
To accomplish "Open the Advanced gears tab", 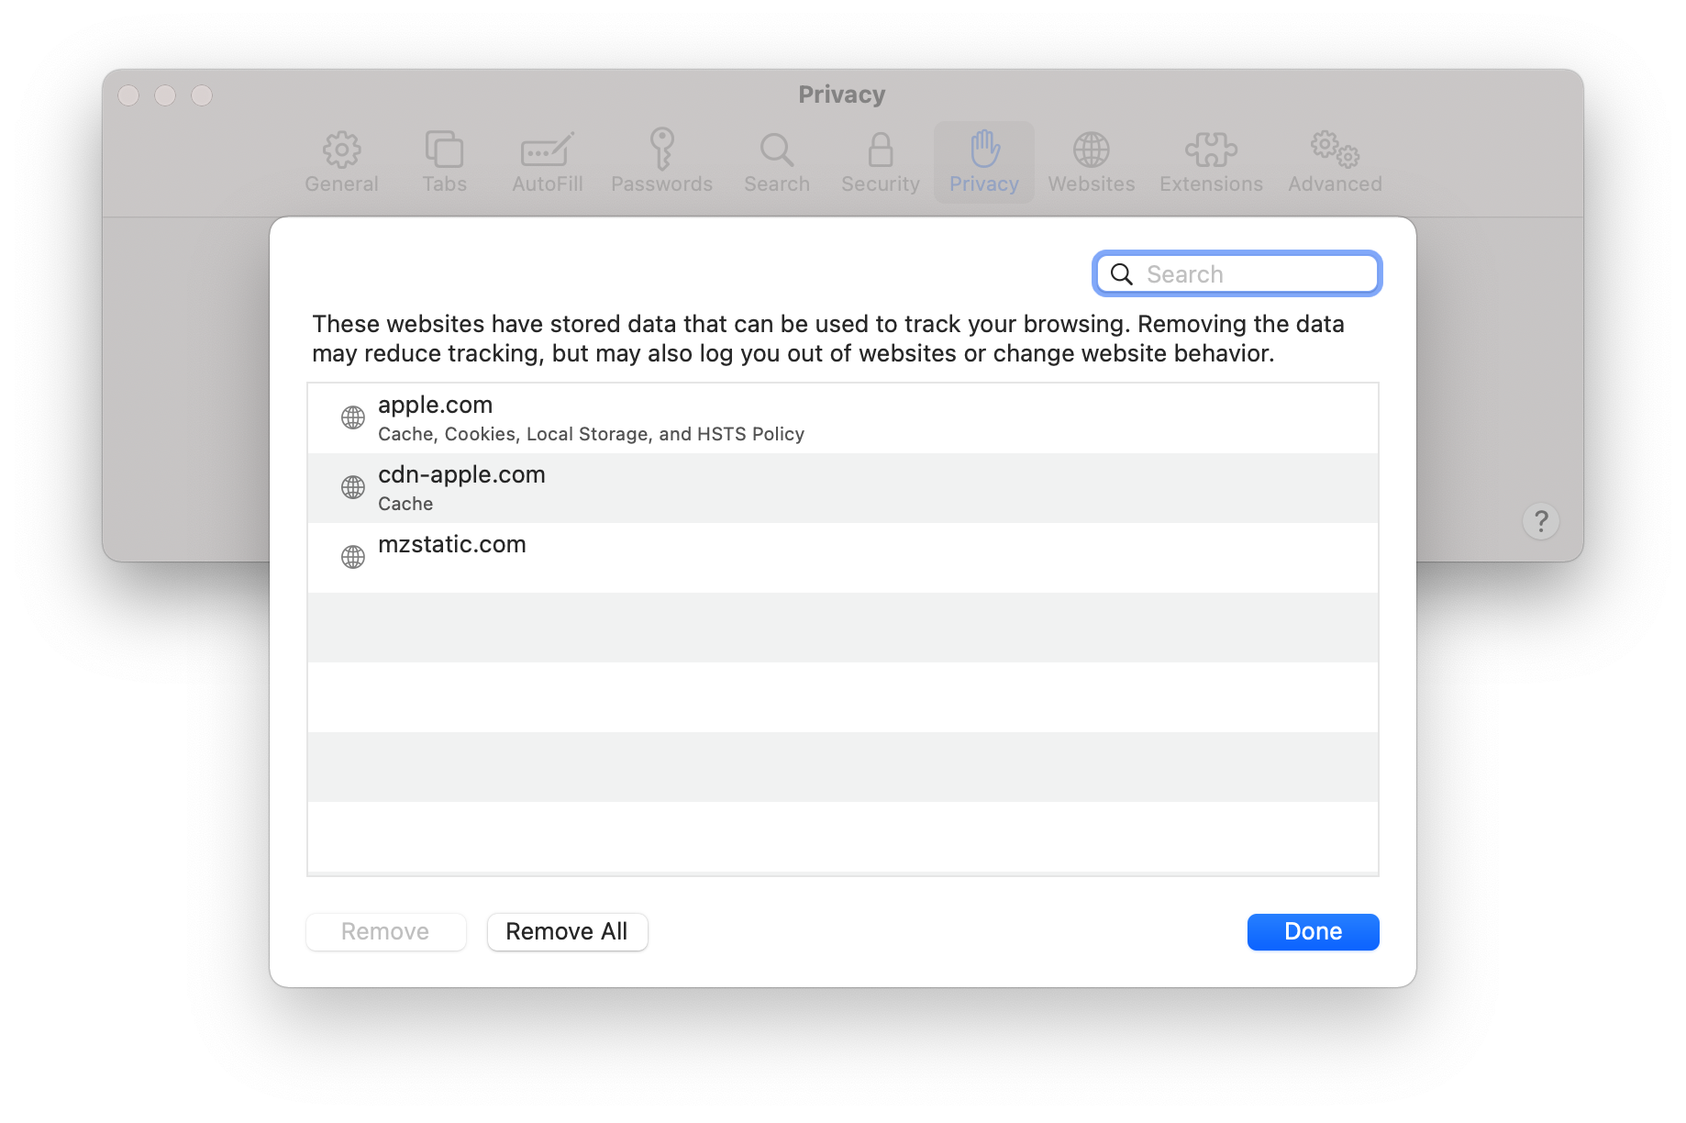I will [x=1335, y=161].
